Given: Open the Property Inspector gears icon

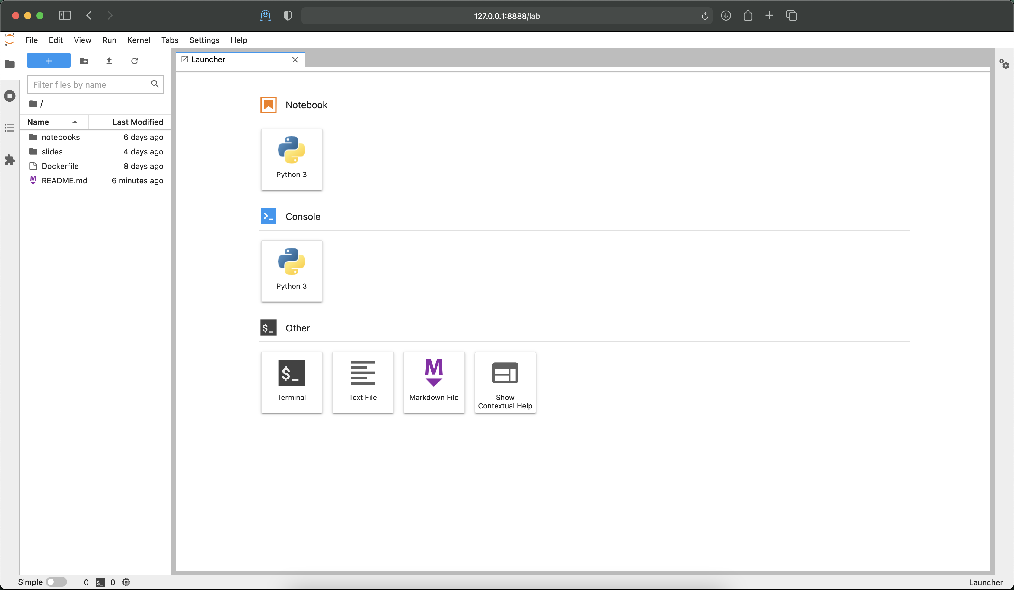Looking at the screenshot, I should coord(1004,64).
